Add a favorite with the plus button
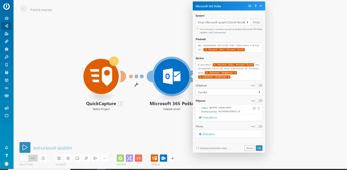 [172, 158]
